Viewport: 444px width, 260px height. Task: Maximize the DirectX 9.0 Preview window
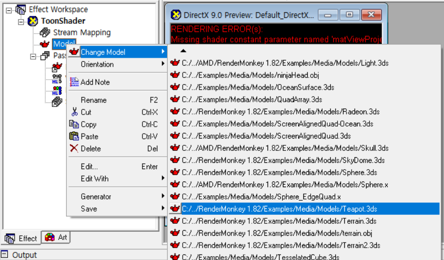point(349,15)
